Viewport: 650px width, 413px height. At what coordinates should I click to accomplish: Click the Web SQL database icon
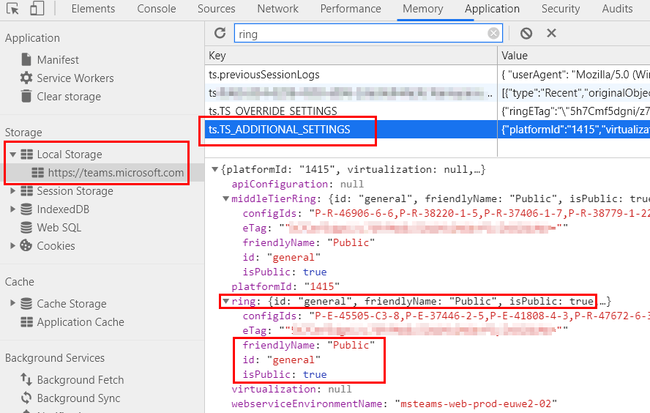(x=26, y=227)
